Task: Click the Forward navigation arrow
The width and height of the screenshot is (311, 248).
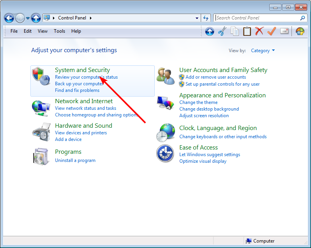Action: 20,18
